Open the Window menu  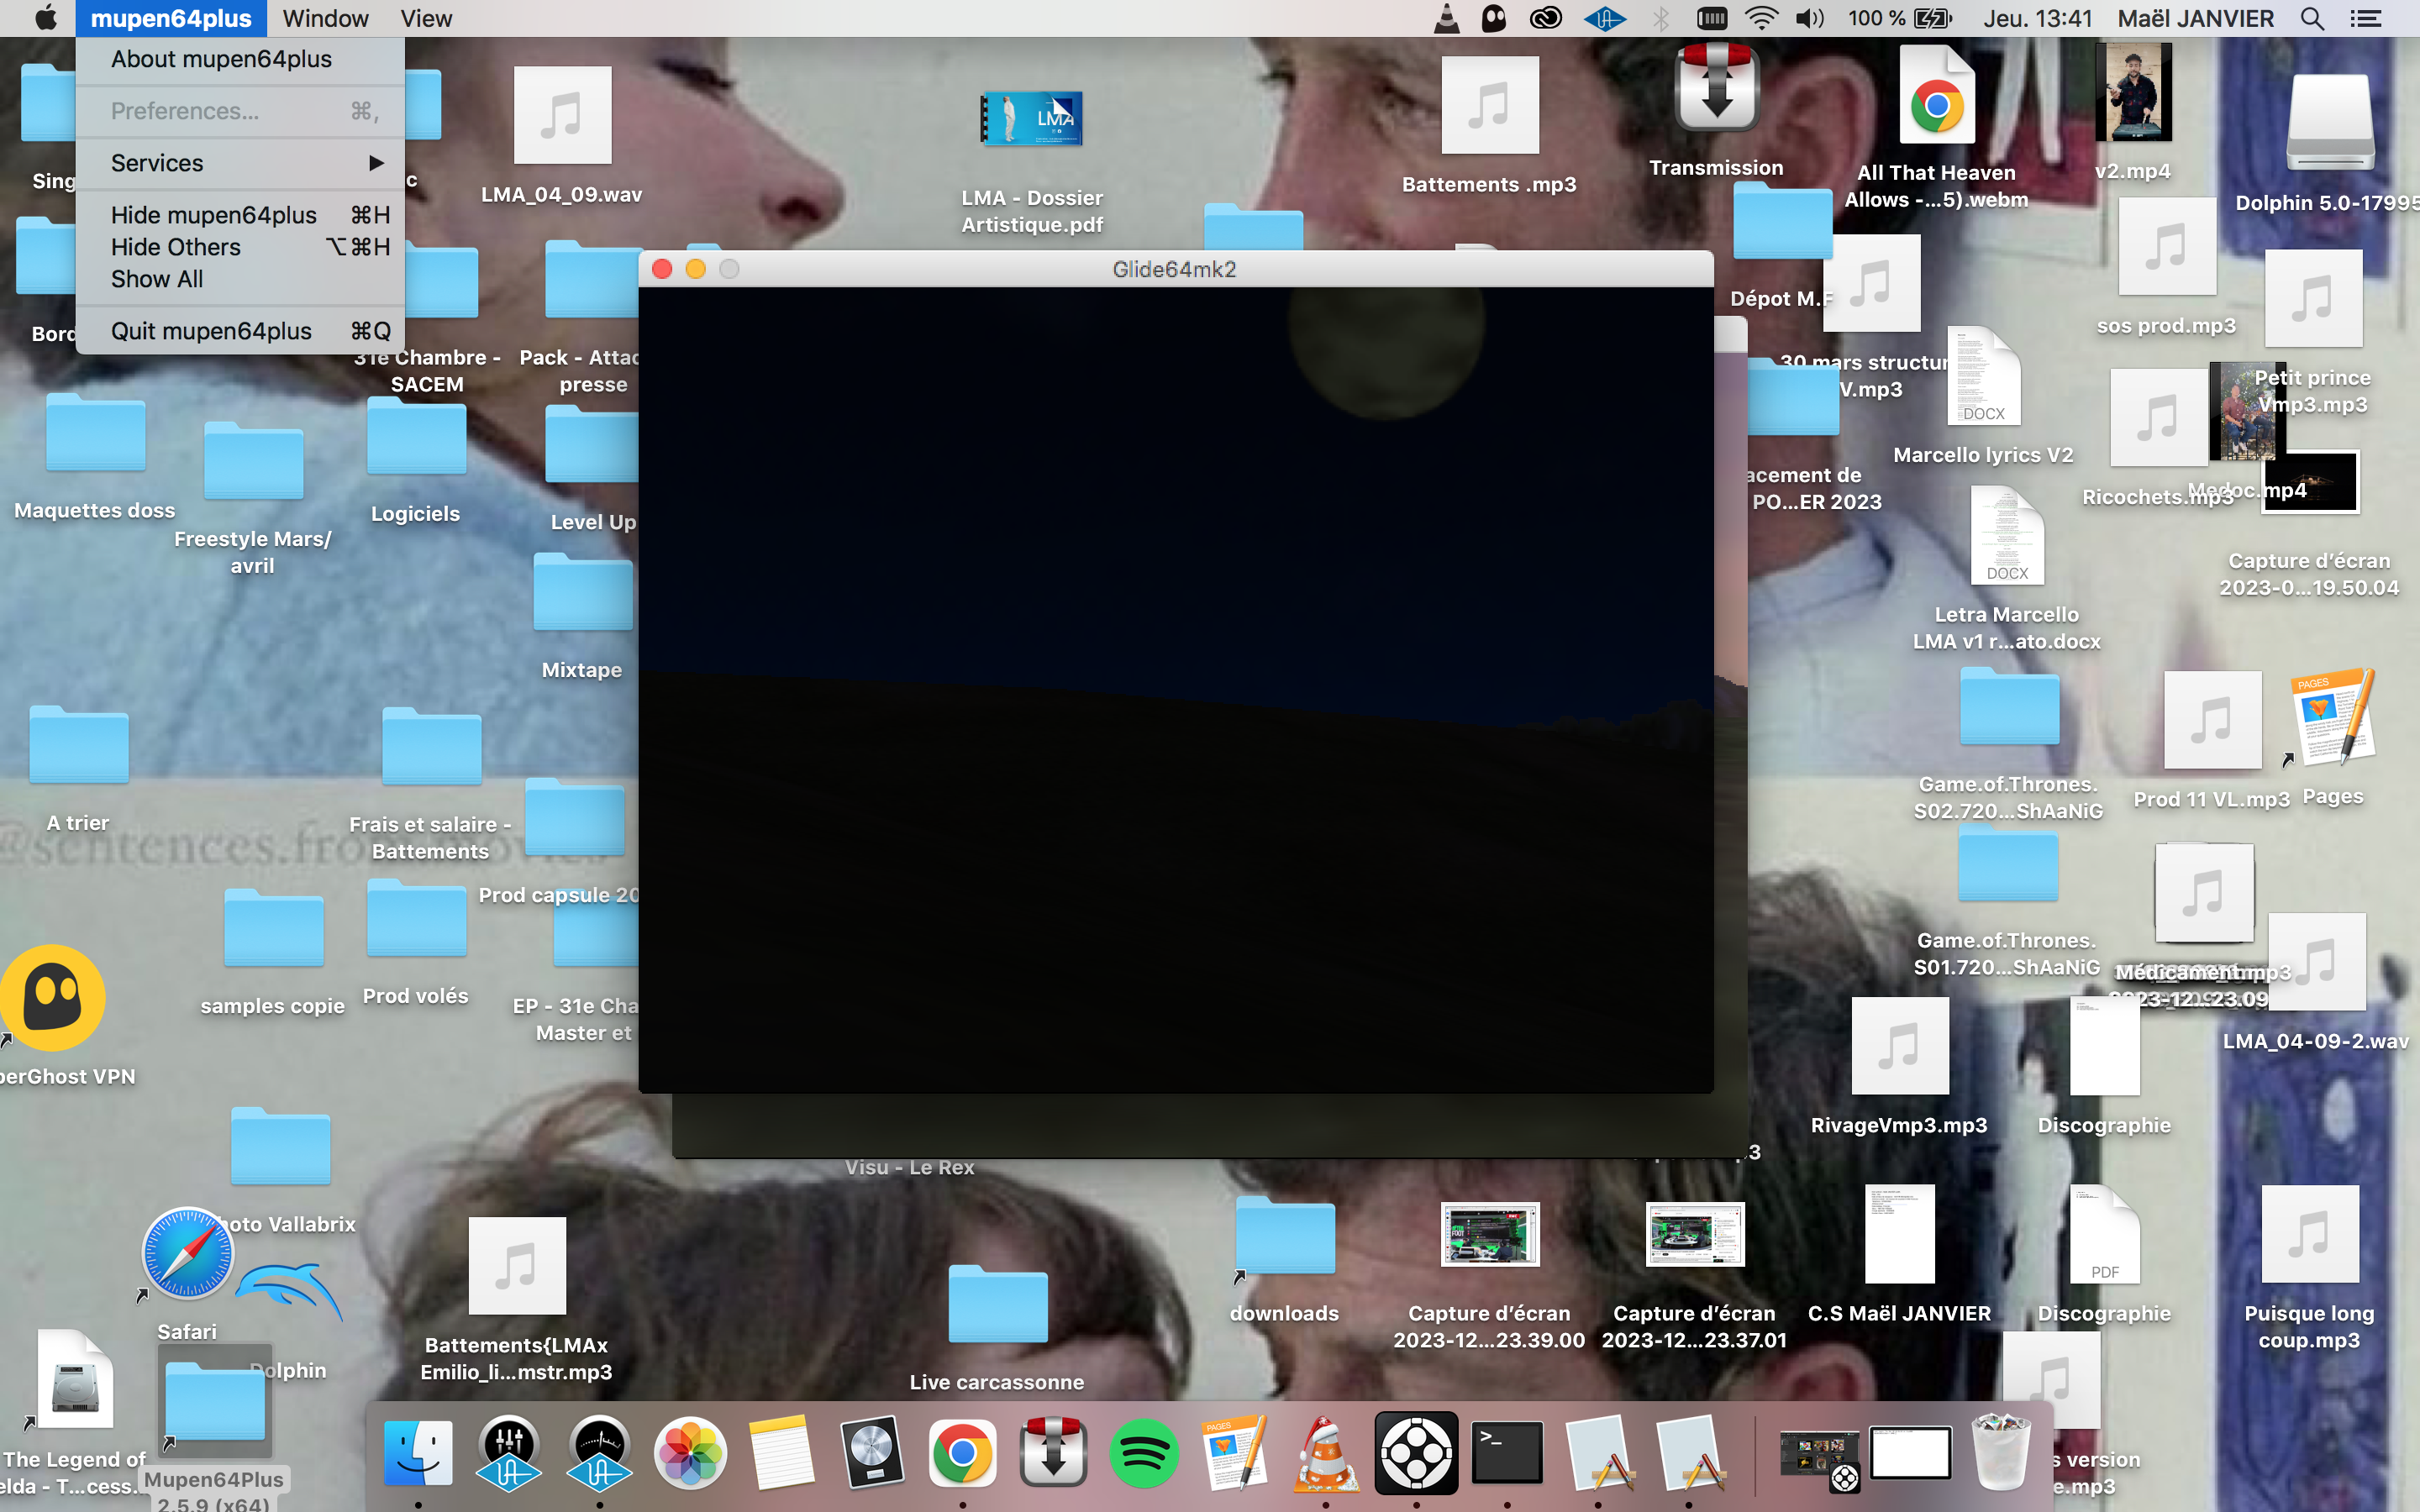click(325, 18)
